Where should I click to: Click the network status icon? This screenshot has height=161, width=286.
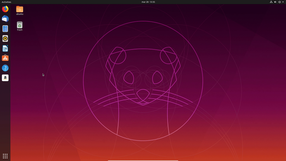pyautogui.click(x=271, y=2)
